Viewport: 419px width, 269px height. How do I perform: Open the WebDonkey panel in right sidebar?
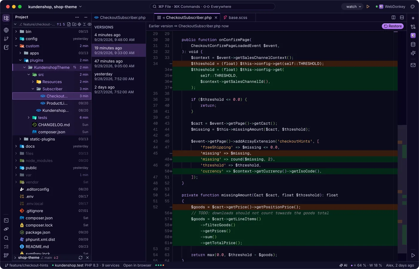click(x=413, y=36)
